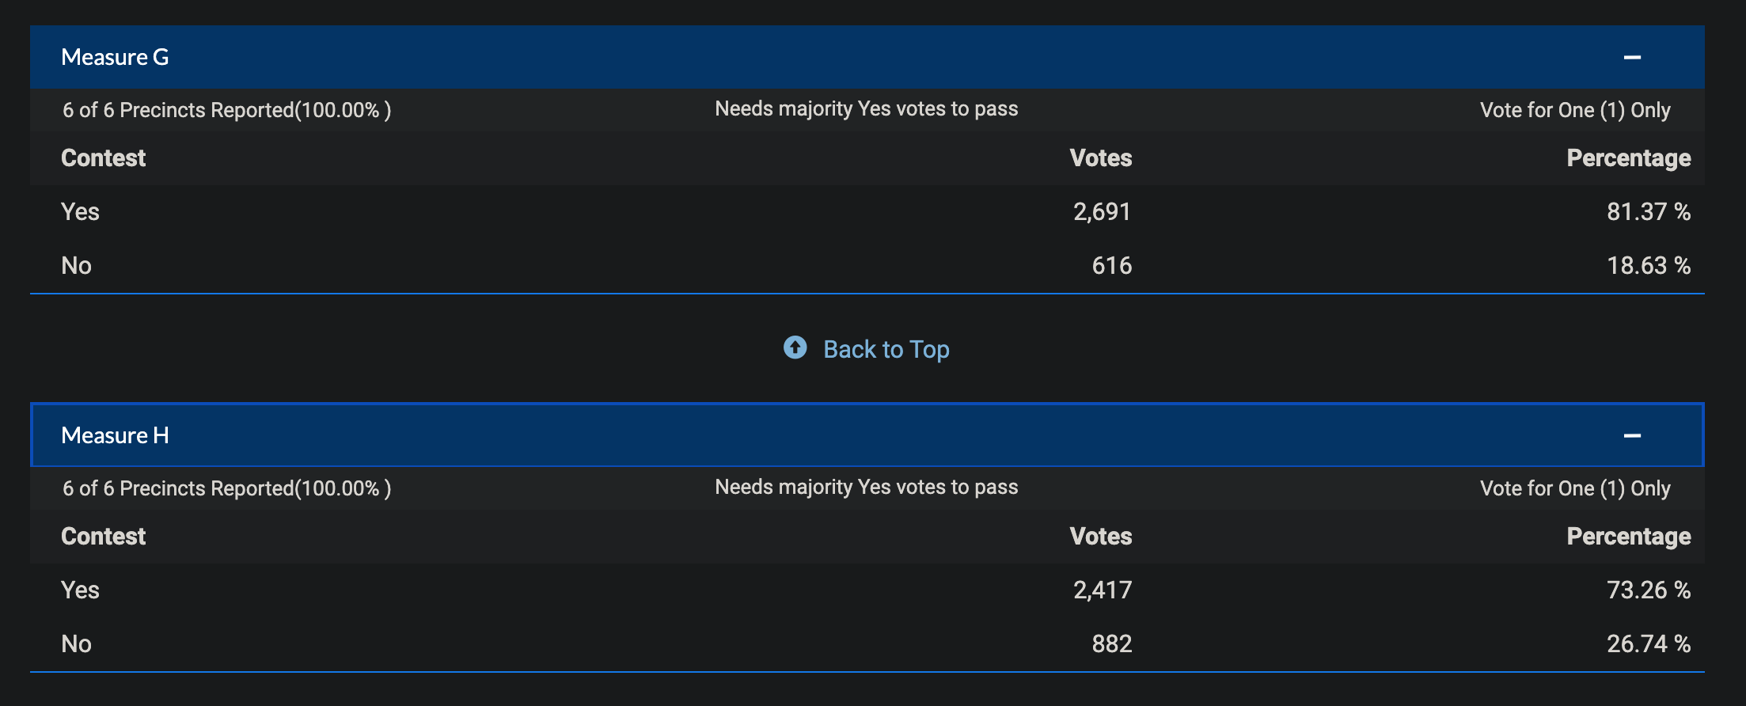Image resolution: width=1746 pixels, height=706 pixels.
Task: Collapse Measure G with minus icon
Action: point(1632,58)
